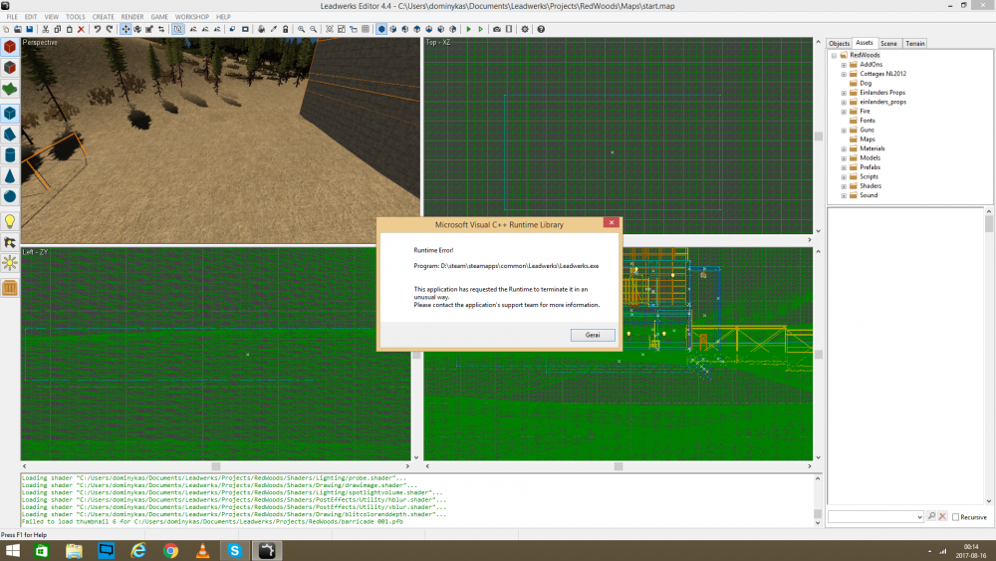This screenshot has width=996, height=561.
Task: Close the Runtime Library error dialog
Action: point(611,222)
